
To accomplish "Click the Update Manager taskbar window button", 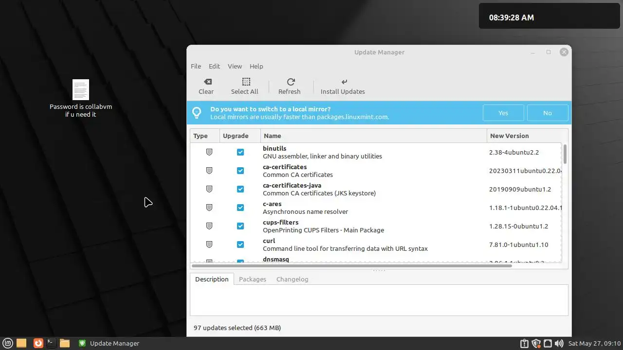I will point(109,343).
